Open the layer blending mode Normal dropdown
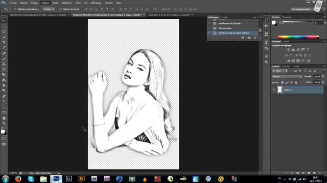This screenshot has width=327, height=183. (287, 77)
